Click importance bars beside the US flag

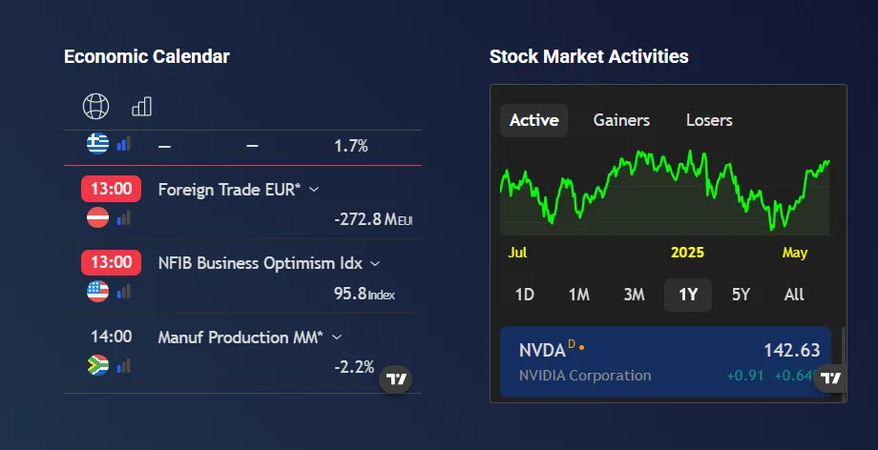point(123,292)
